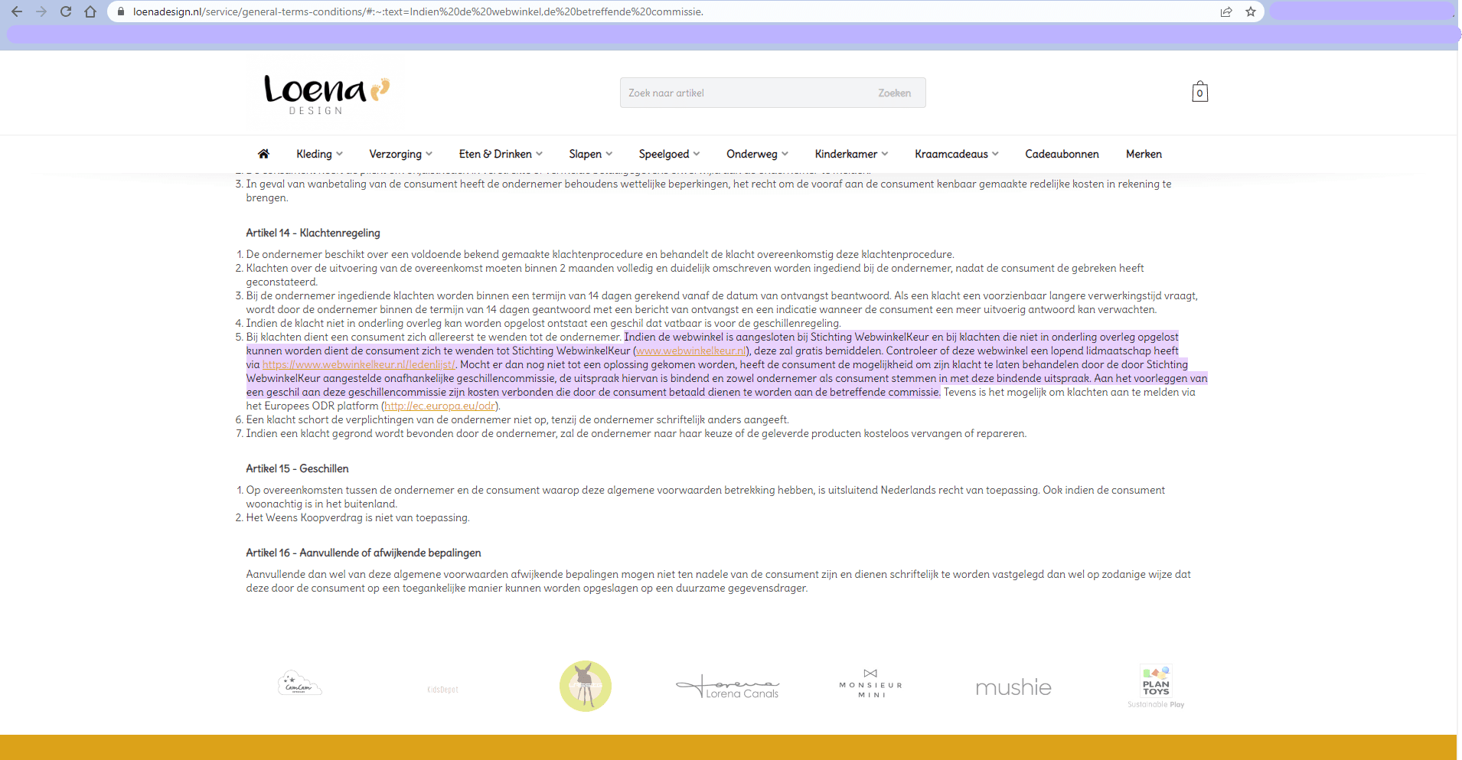Expand the Verzorging dropdown menu
Image resolution: width=1462 pixels, height=760 pixels.
[400, 154]
